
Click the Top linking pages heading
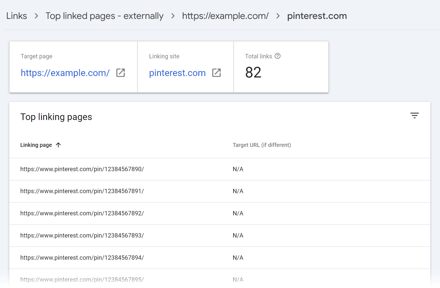coord(56,117)
